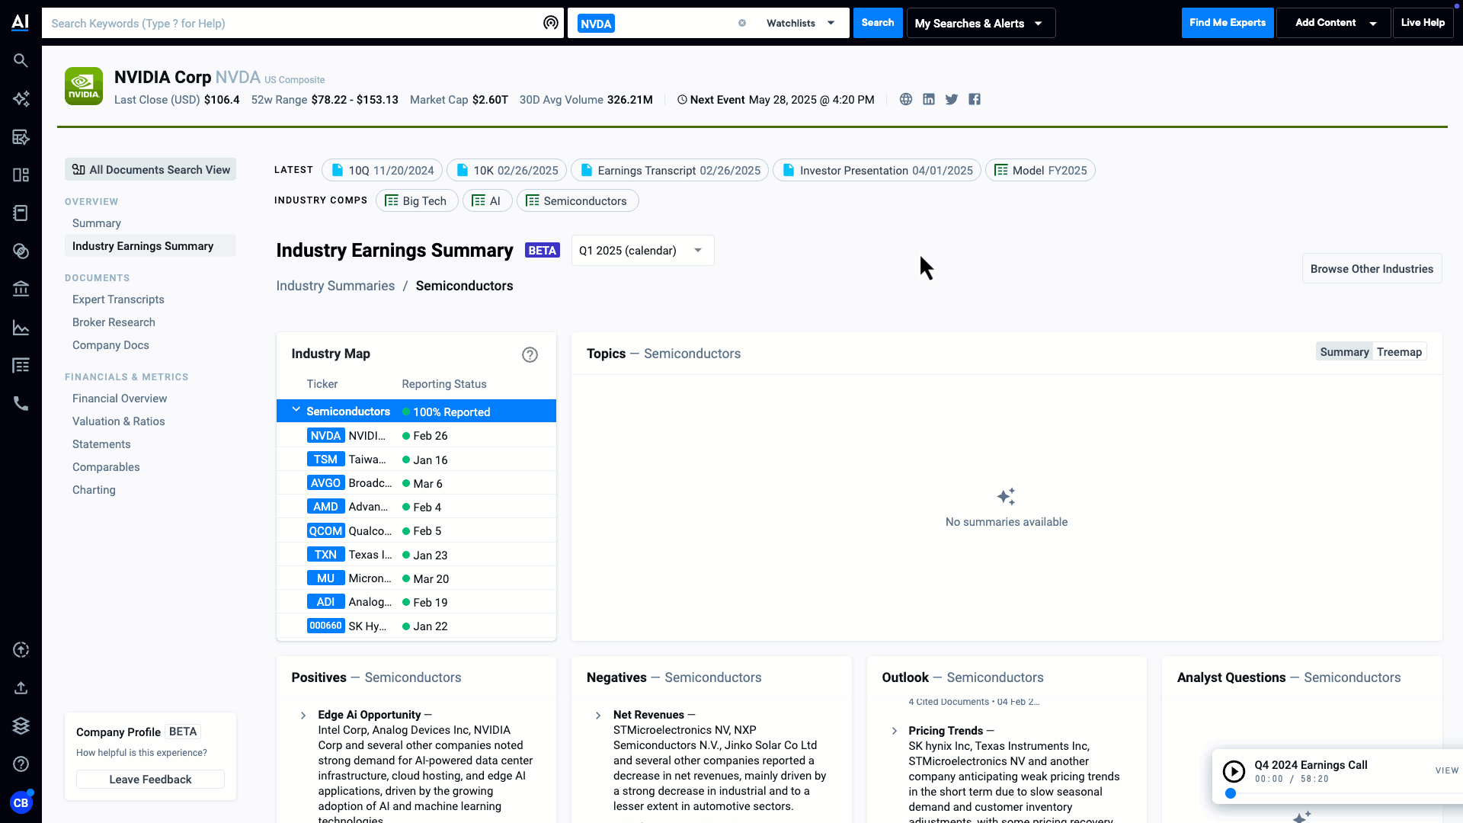The image size is (1463, 823).
Task: Open the AI industry comp chip
Action: (487, 200)
